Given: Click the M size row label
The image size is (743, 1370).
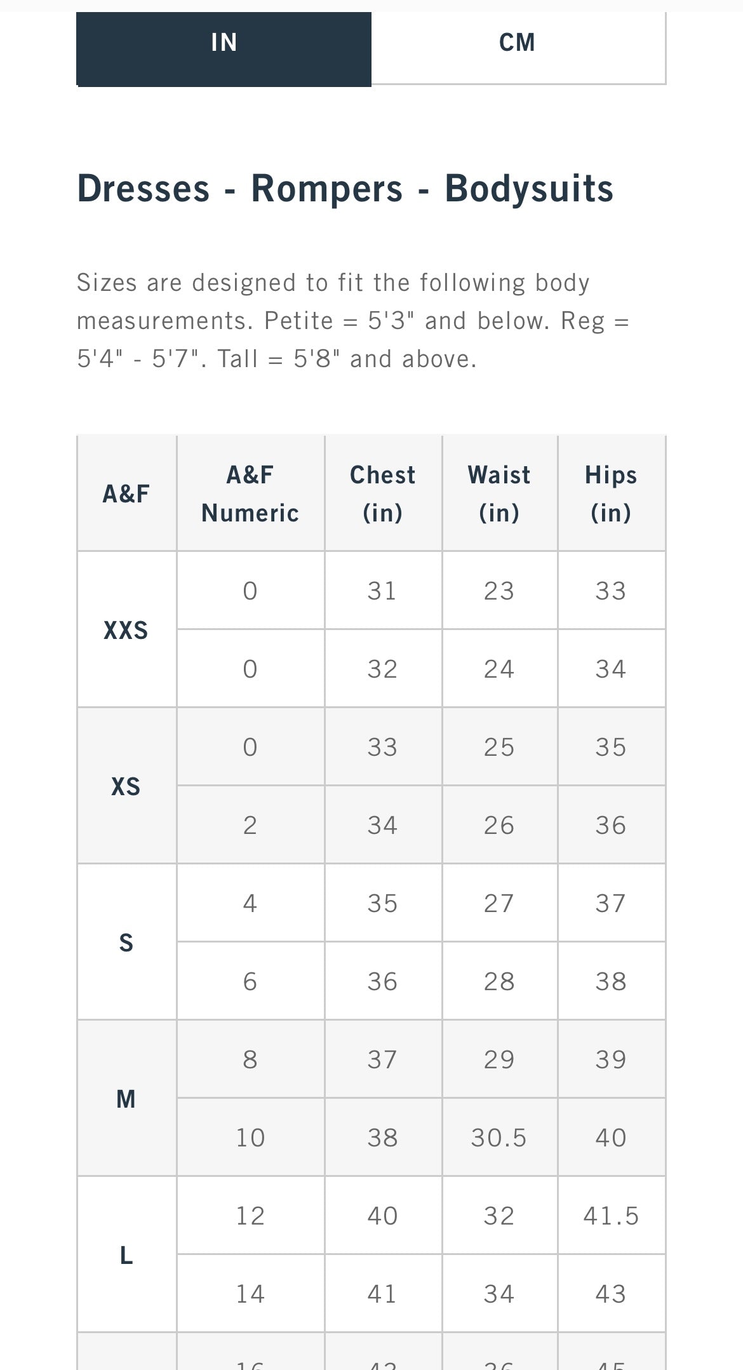Looking at the screenshot, I should (x=126, y=1099).
